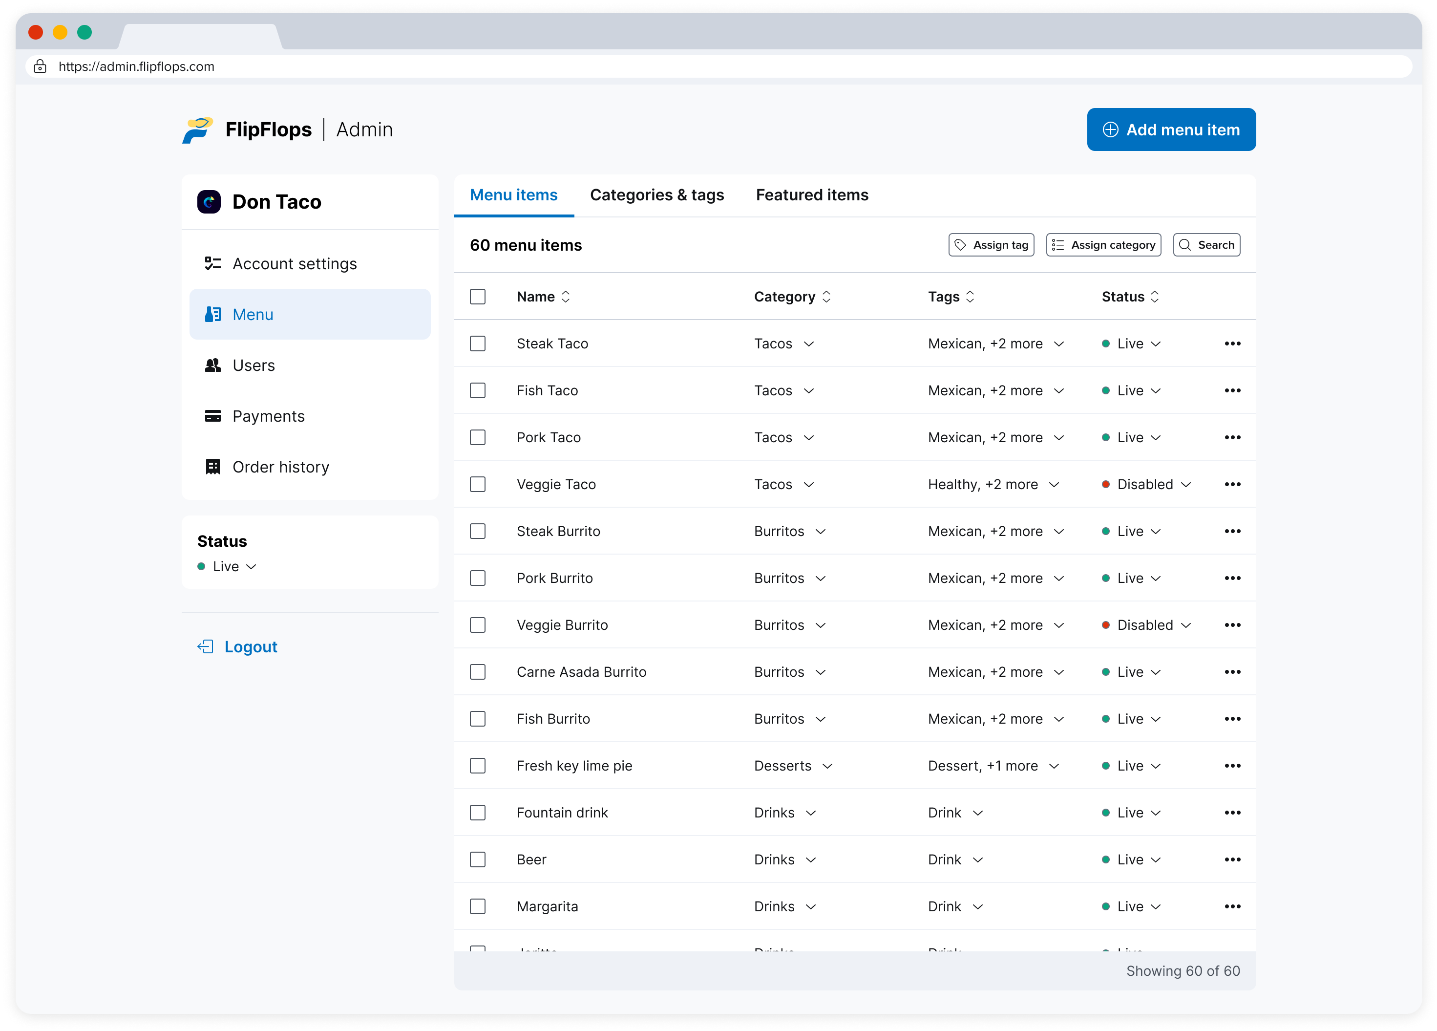Click the Add menu item button
Image resolution: width=1437 pixels, height=1031 pixels.
coord(1171,130)
